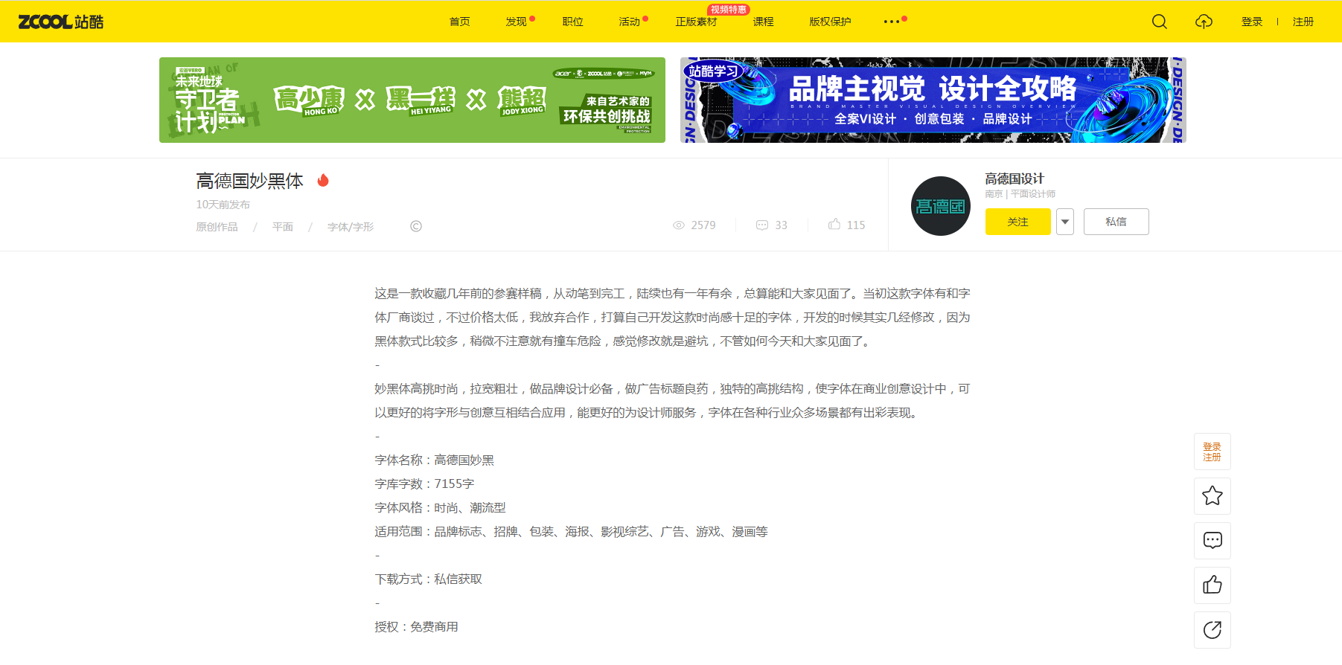Click the yellow 关注 follow button
Screen dimensions: 1342x665
click(x=1018, y=222)
